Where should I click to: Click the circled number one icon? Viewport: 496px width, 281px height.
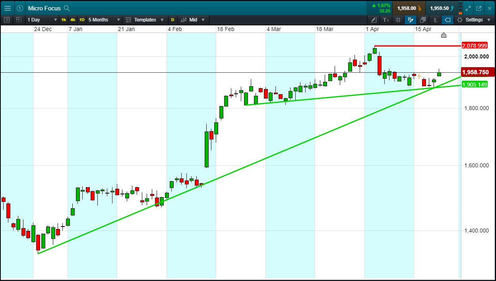(20, 8)
